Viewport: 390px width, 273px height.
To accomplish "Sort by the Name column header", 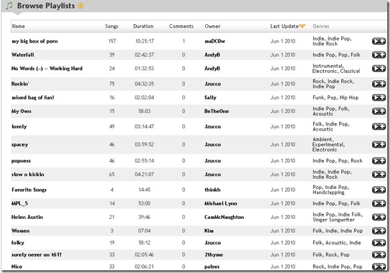I will click(x=19, y=26).
